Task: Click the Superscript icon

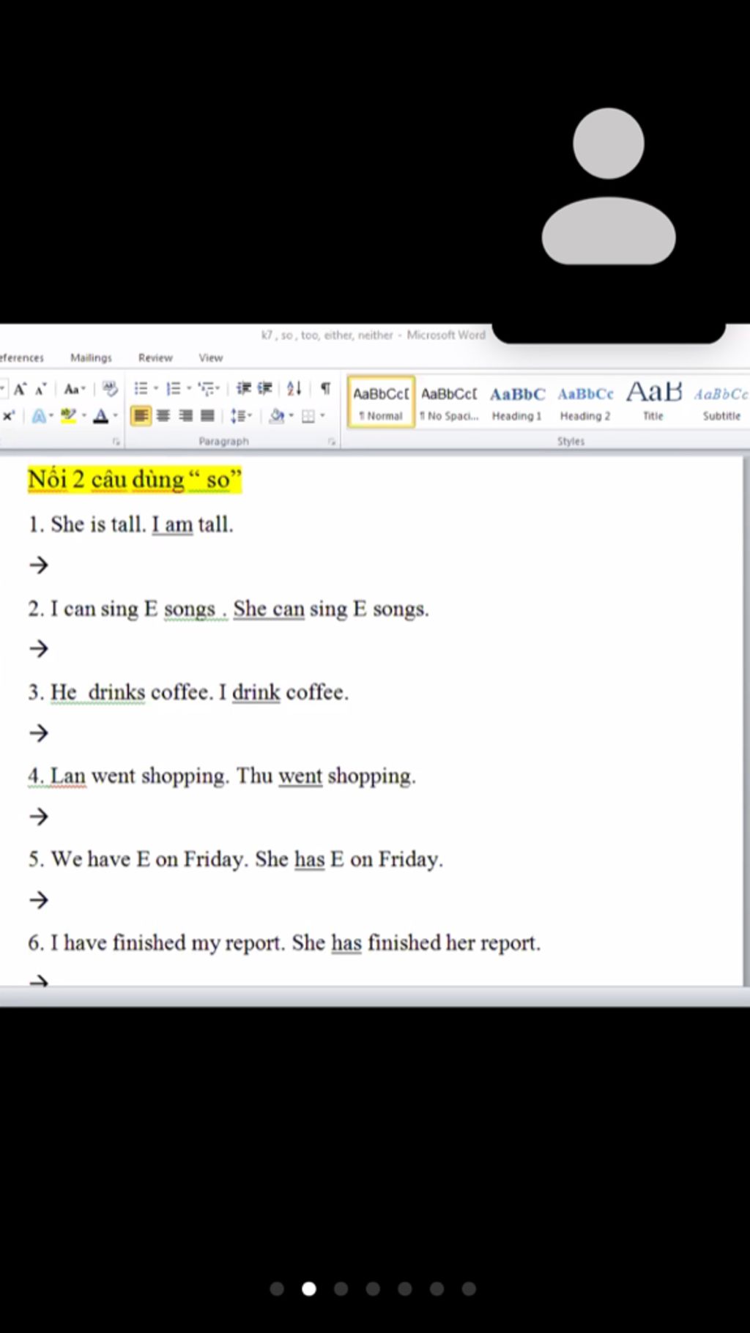Action: [x=9, y=416]
